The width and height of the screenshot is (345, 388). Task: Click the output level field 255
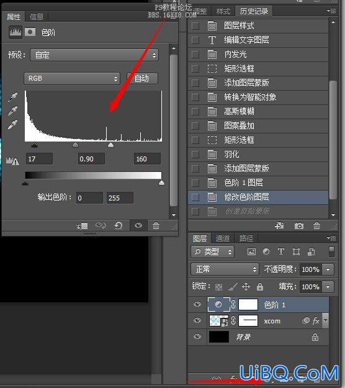coord(120,198)
